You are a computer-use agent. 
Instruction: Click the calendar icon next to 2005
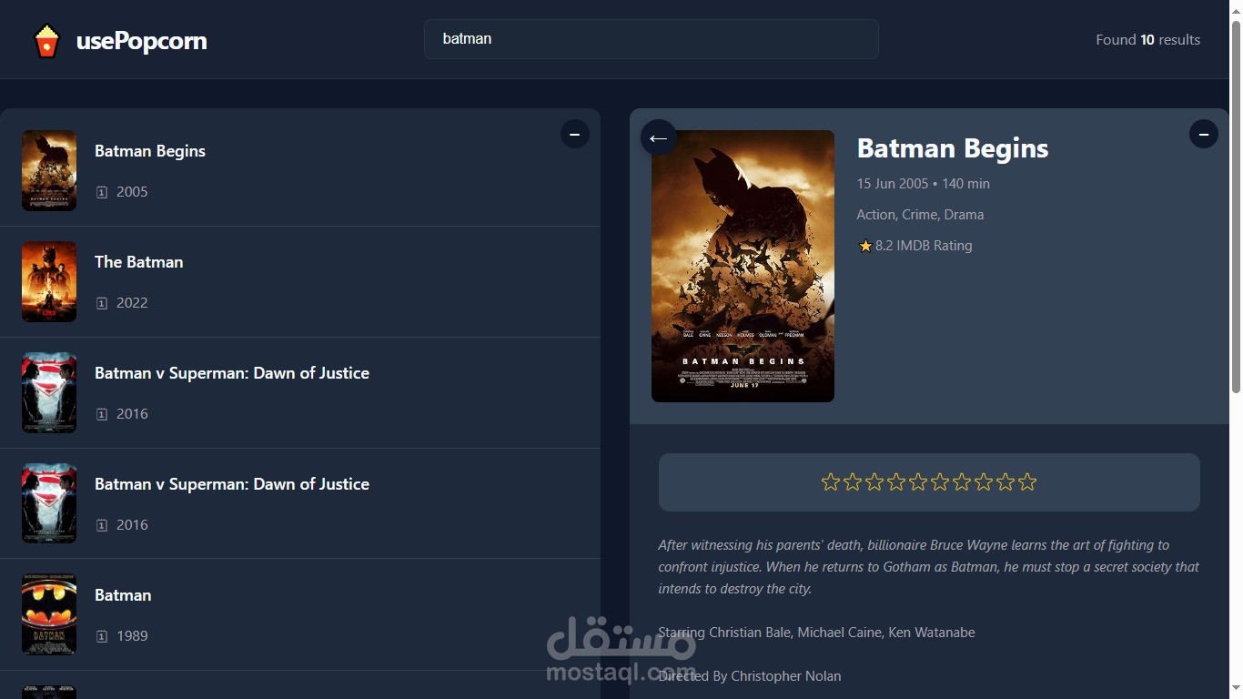click(102, 192)
